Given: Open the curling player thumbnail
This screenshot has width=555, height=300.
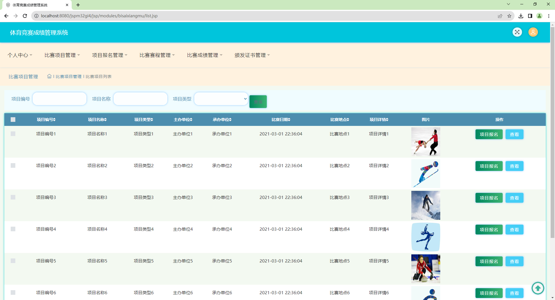Looking at the screenshot, I should point(425,269).
